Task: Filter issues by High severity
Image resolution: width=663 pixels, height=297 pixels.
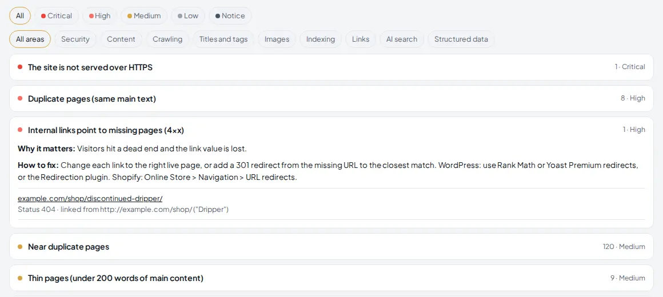Action: click(x=100, y=15)
